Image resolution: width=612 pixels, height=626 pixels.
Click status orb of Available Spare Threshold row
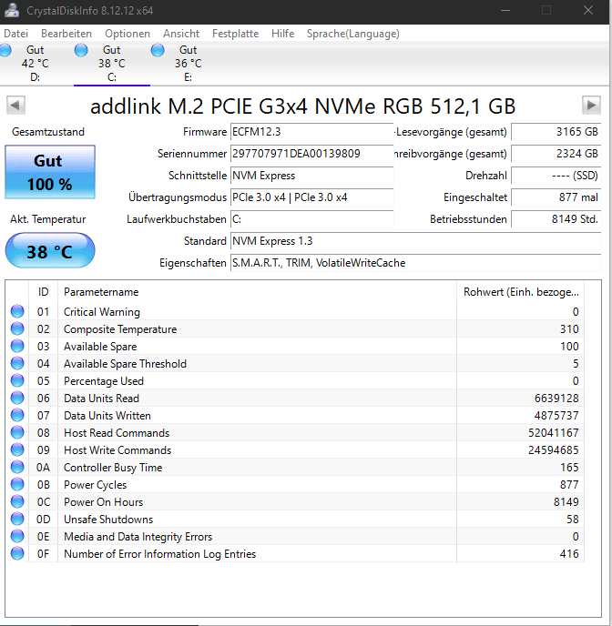coord(17,363)
